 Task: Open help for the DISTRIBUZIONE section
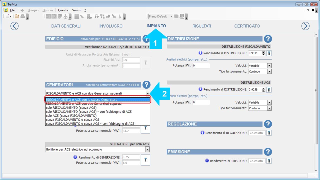pos(268,39)
